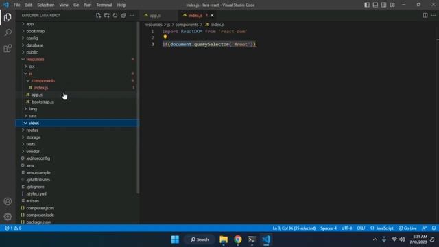The width and height of the screenshot is (439, 247).
Task: Expand the database folder
Action: pyautogui.click(x=77, y=45)
